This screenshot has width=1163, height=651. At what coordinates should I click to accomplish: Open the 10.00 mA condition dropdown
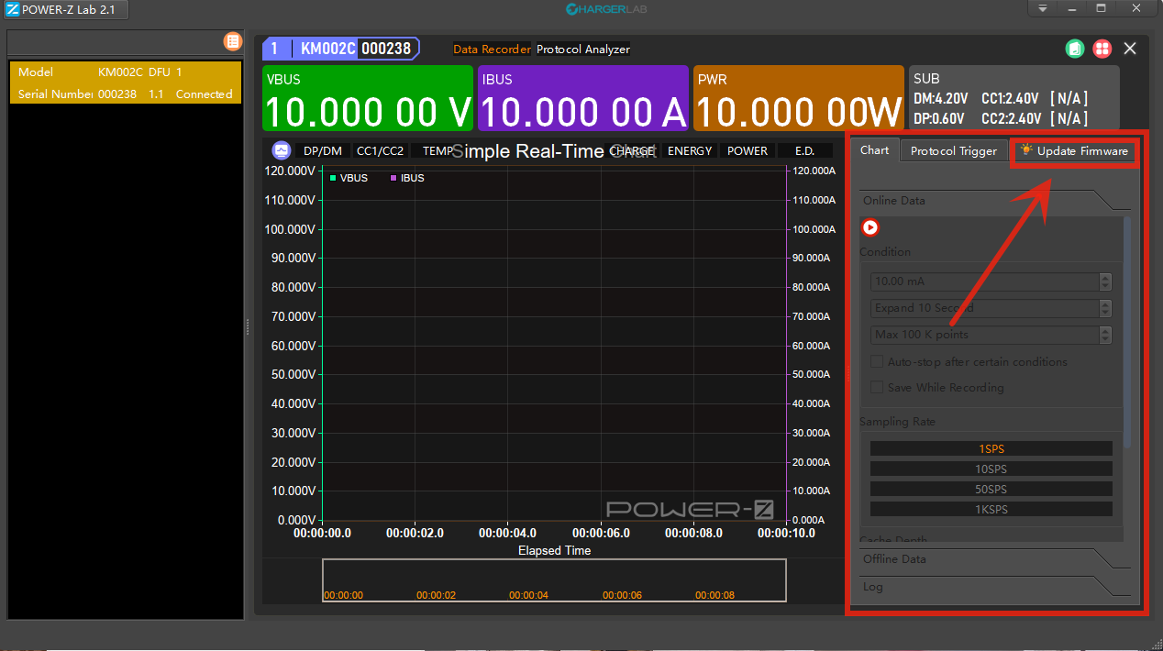1105,281
